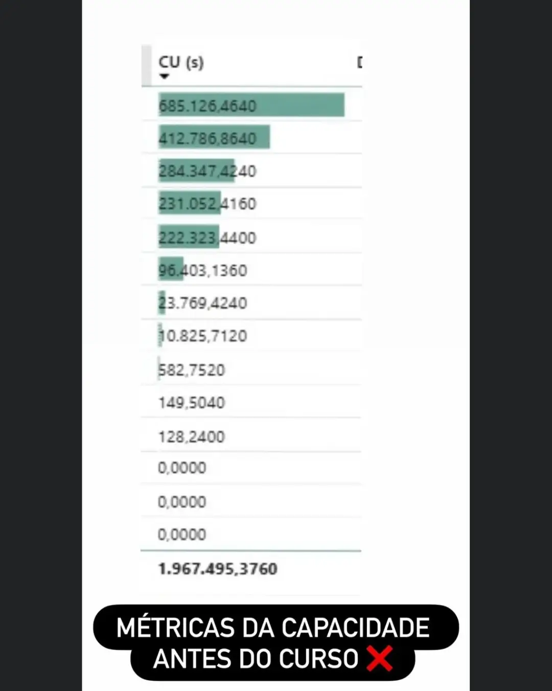Select the 685.126,4640 data bar
The height and width of the screenshot is (691, 552).
(251, 105)
